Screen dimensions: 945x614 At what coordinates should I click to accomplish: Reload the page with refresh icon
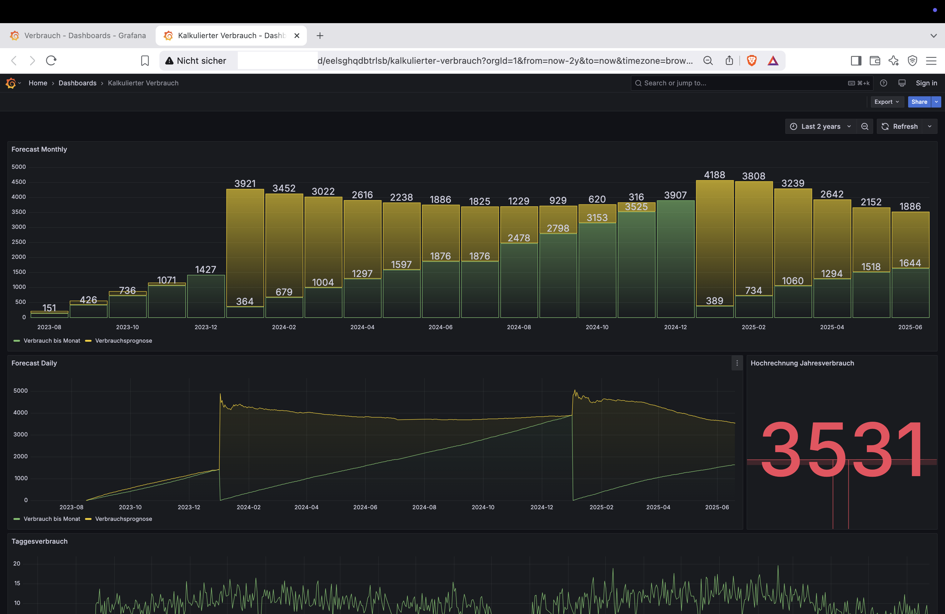(x=51, y=60)
